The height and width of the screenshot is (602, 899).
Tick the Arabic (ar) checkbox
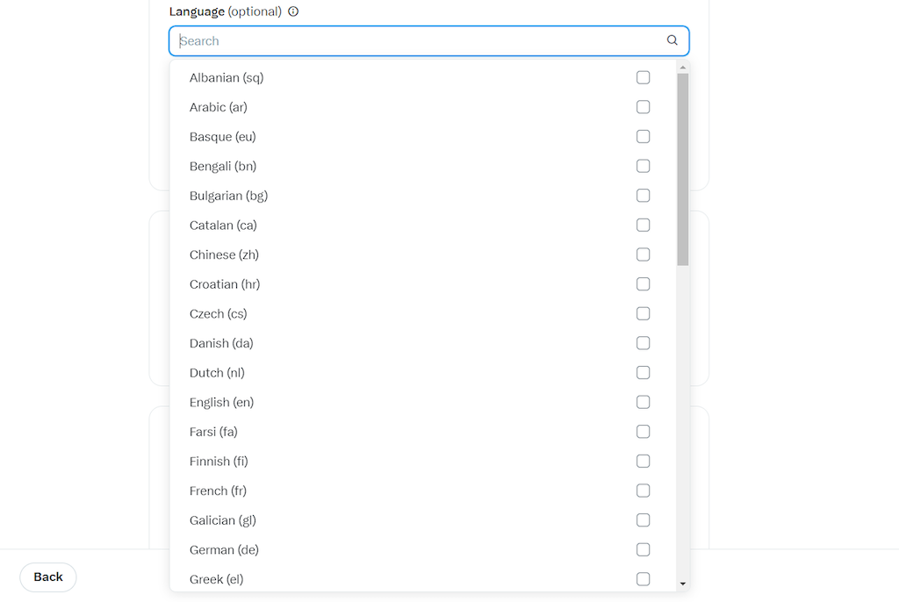click(x=643, y=107)
